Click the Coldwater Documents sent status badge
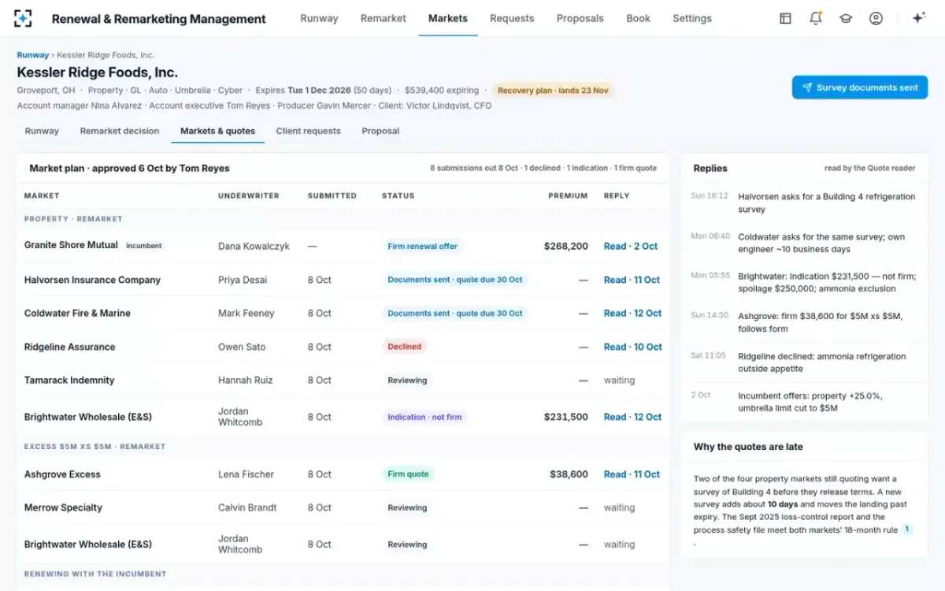This screenshot has width=945, height=591. (x=455, y=313)
